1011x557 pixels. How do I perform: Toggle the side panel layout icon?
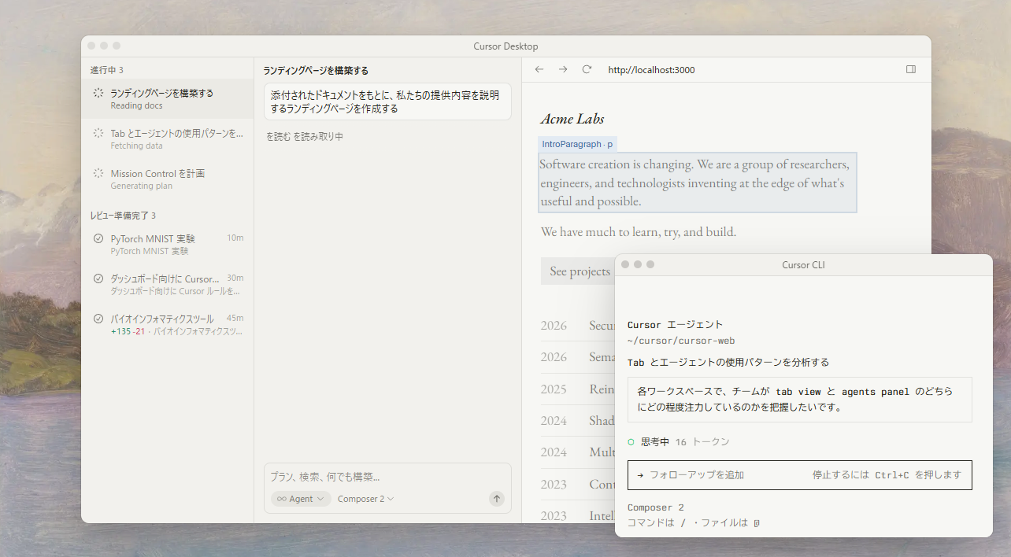[911, 69]
